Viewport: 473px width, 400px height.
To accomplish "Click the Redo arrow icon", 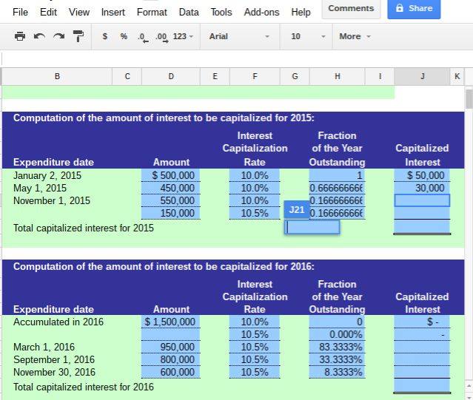I will coord(58,36).
